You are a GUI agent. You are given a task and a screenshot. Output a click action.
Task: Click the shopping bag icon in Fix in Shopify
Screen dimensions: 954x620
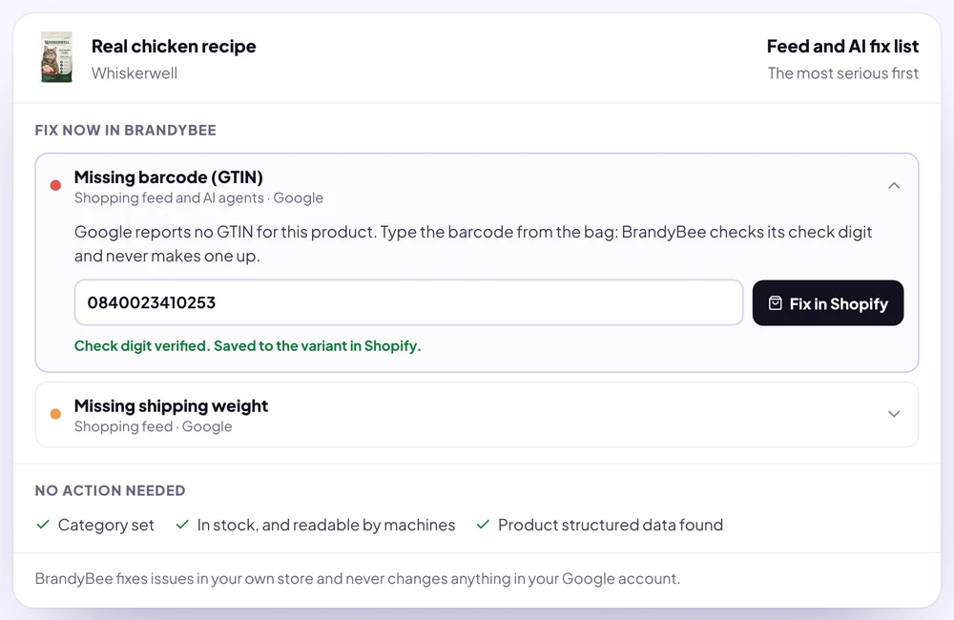coord(775,303)
